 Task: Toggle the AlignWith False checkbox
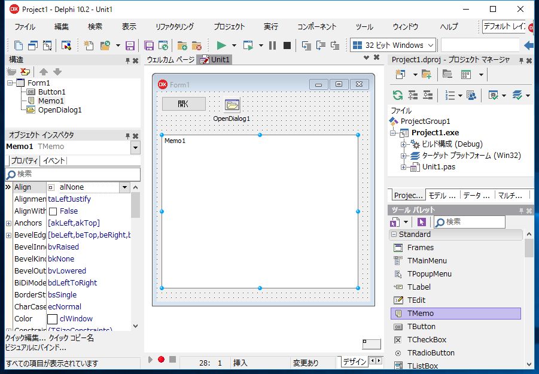[53, 211]
